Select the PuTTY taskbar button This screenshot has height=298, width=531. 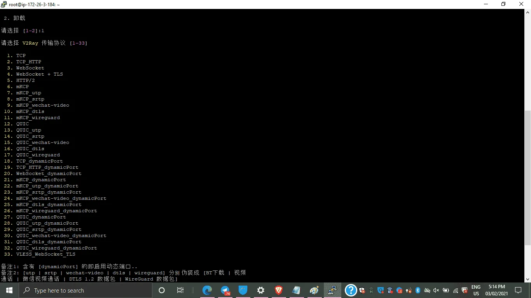point(332,290)
